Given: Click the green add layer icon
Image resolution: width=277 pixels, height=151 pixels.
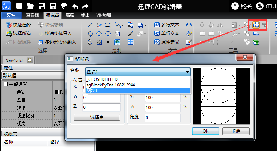Looking at the screenshot, I should click(x=256, y=42).
